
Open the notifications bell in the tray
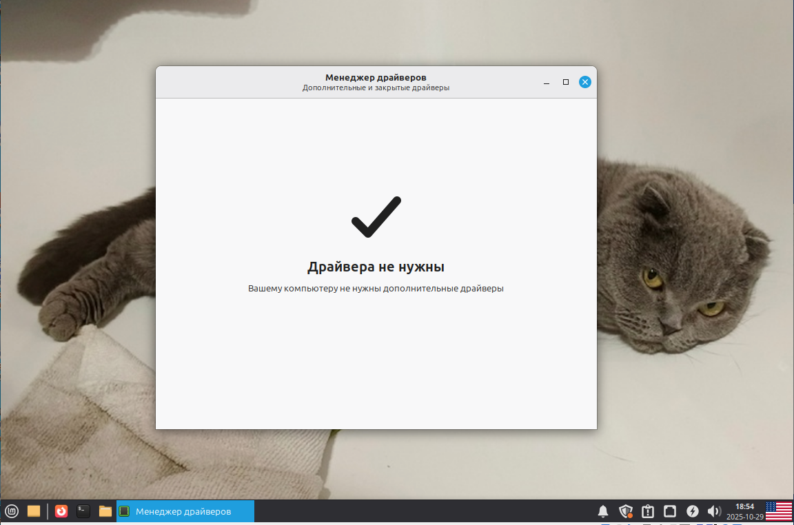[603, 511]
